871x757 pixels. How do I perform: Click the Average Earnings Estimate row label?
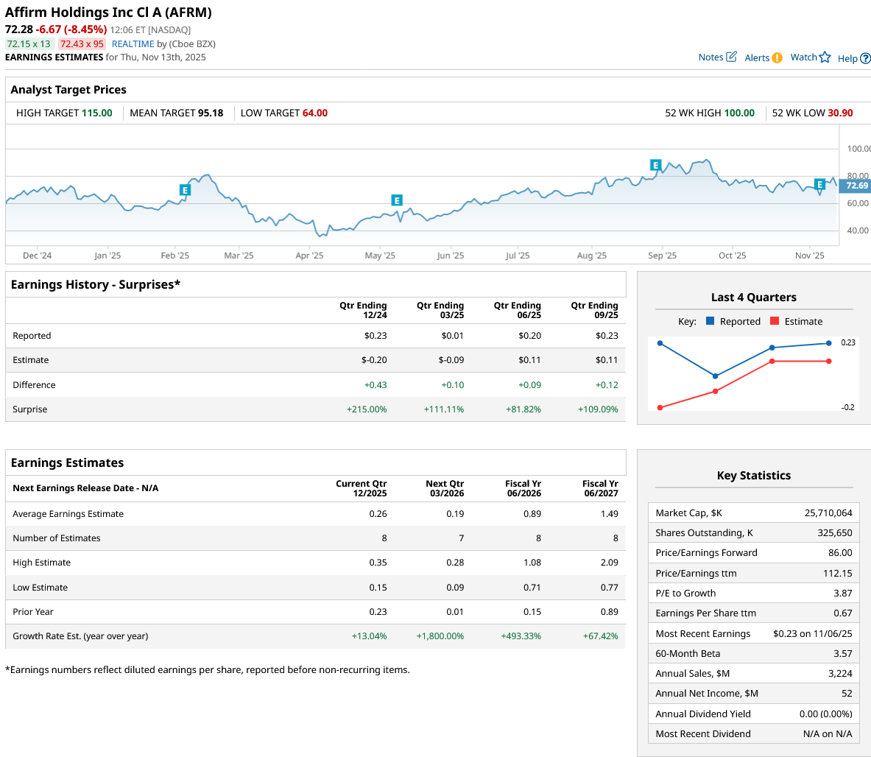(x=68, y=514)
